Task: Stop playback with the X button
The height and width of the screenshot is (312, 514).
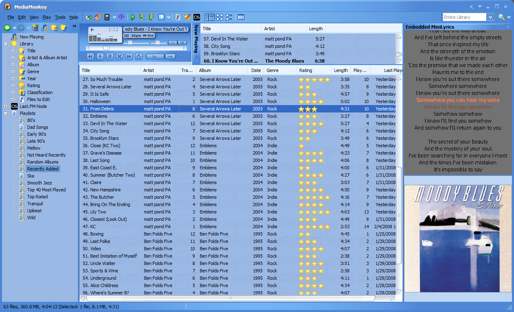Action: pos(119,56)
